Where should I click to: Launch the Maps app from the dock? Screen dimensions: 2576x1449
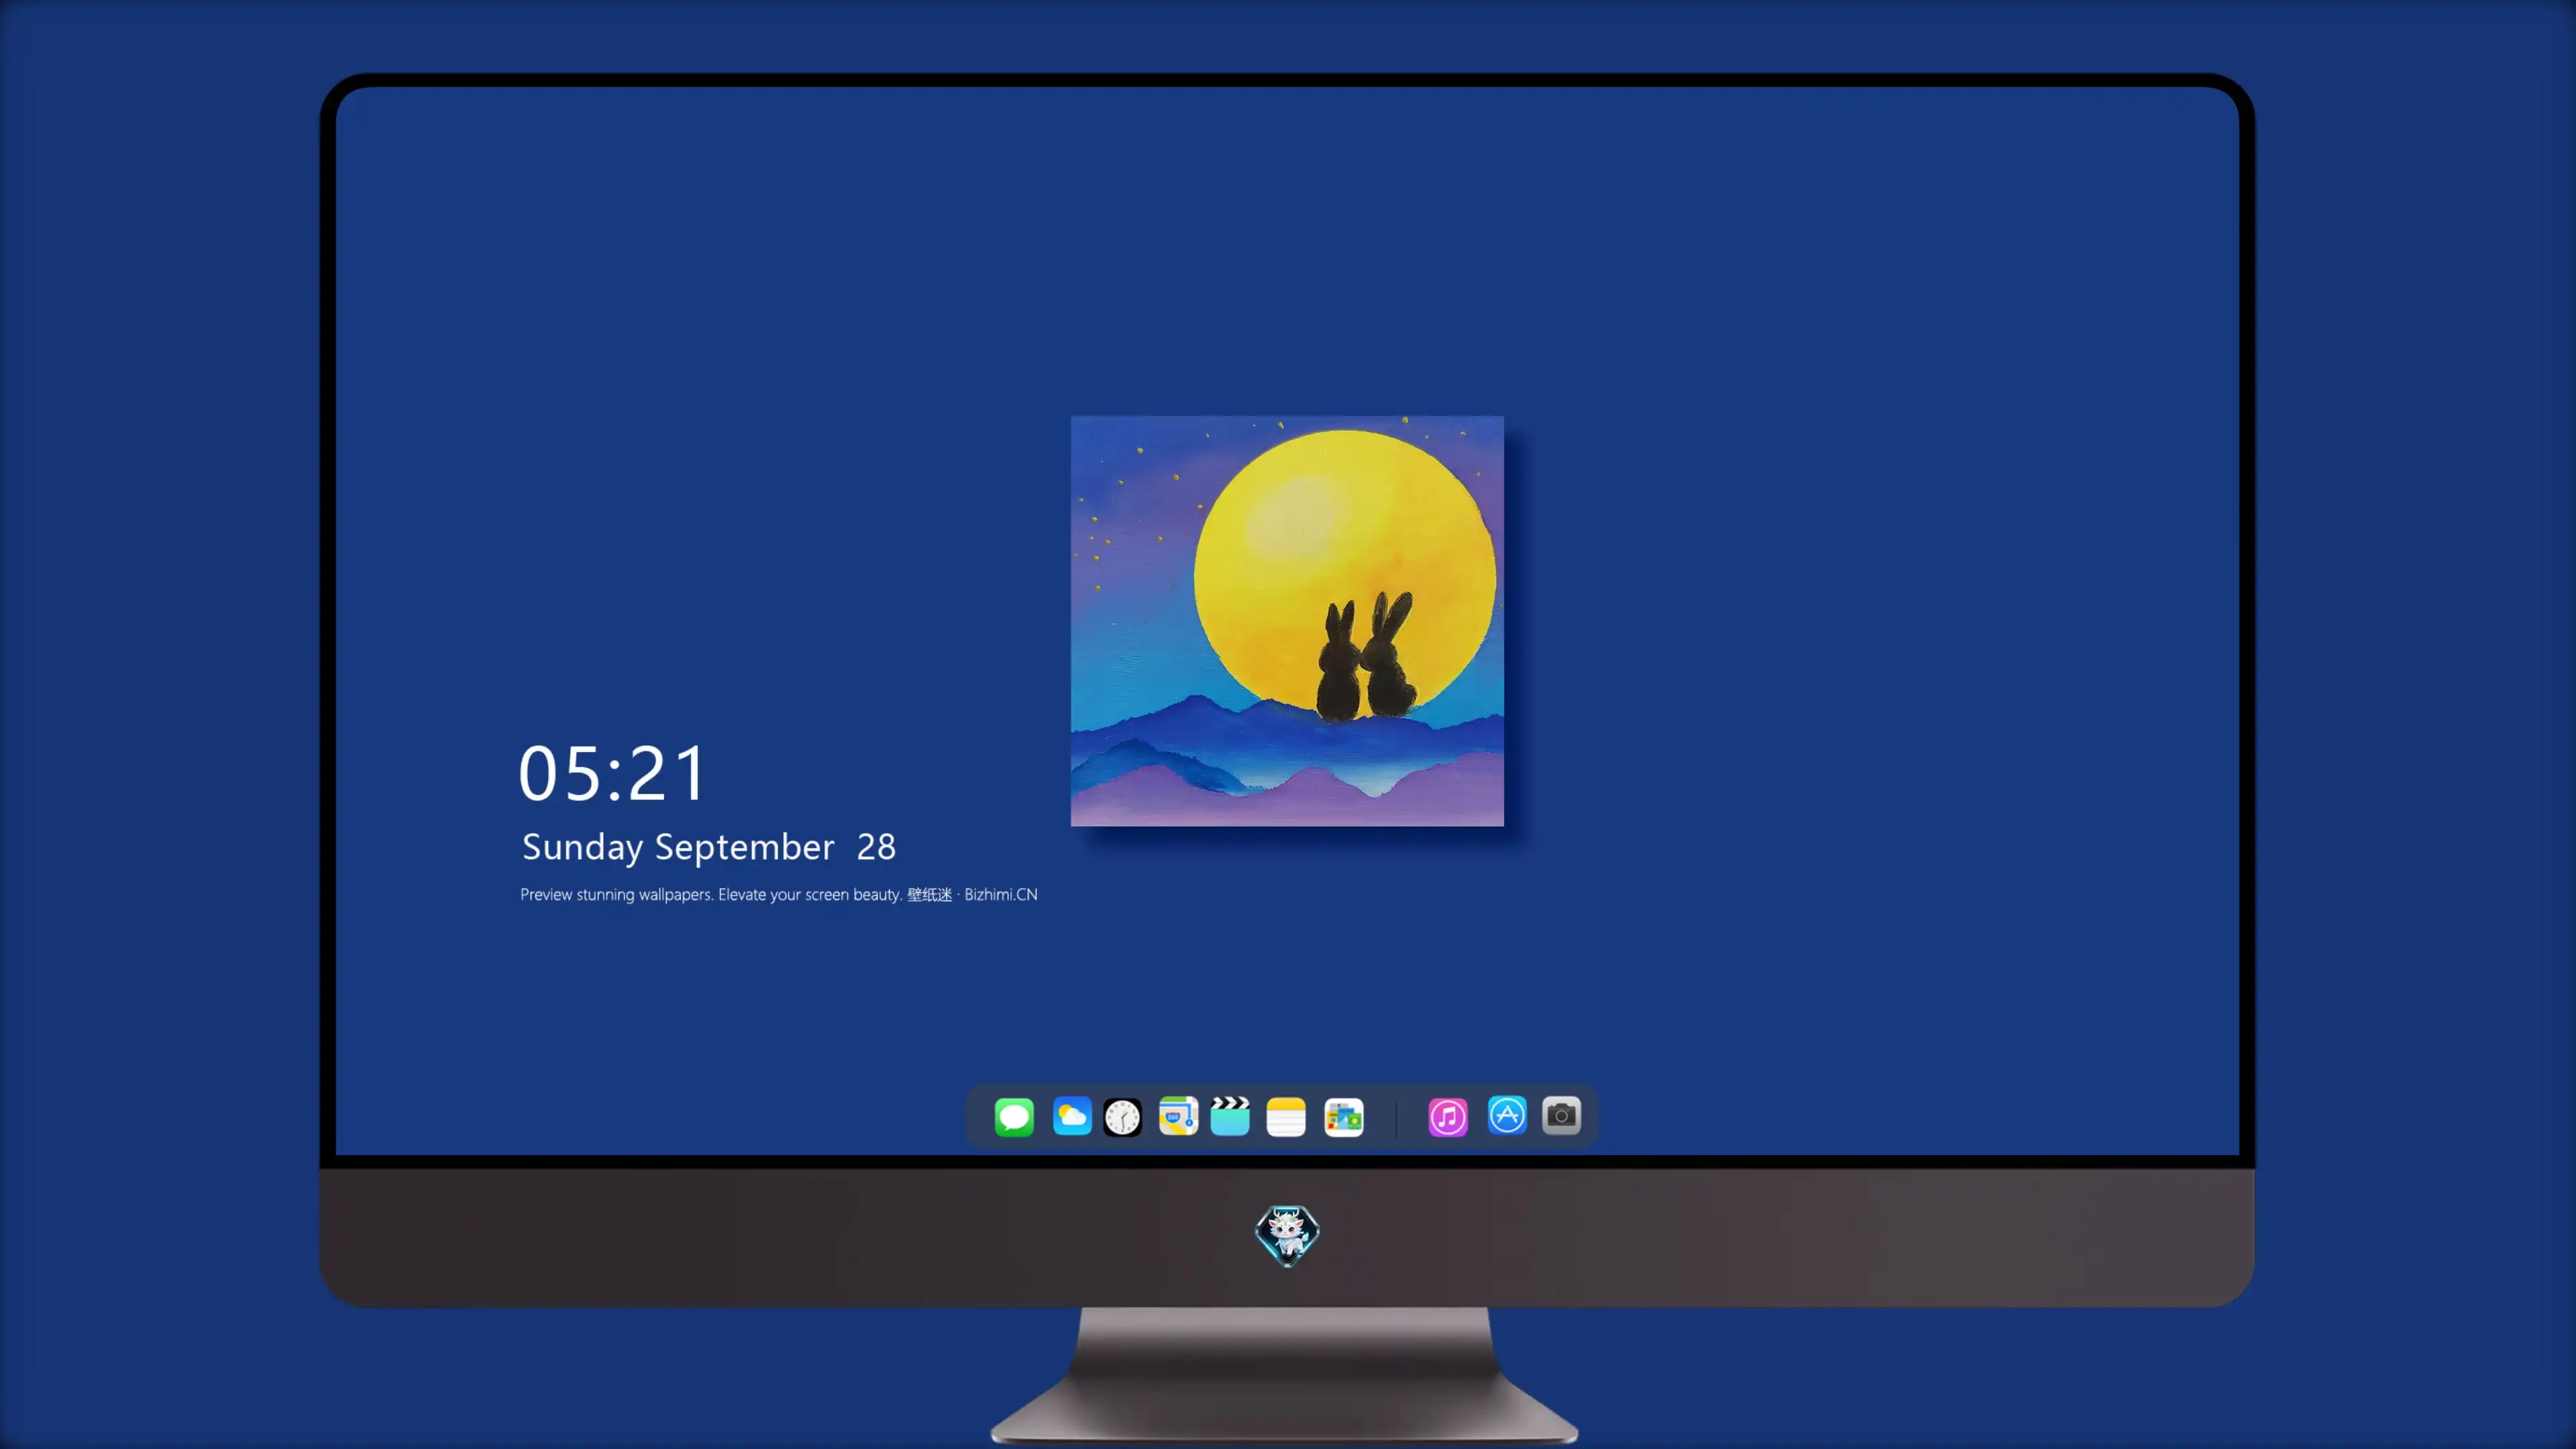[1178, 1116]
